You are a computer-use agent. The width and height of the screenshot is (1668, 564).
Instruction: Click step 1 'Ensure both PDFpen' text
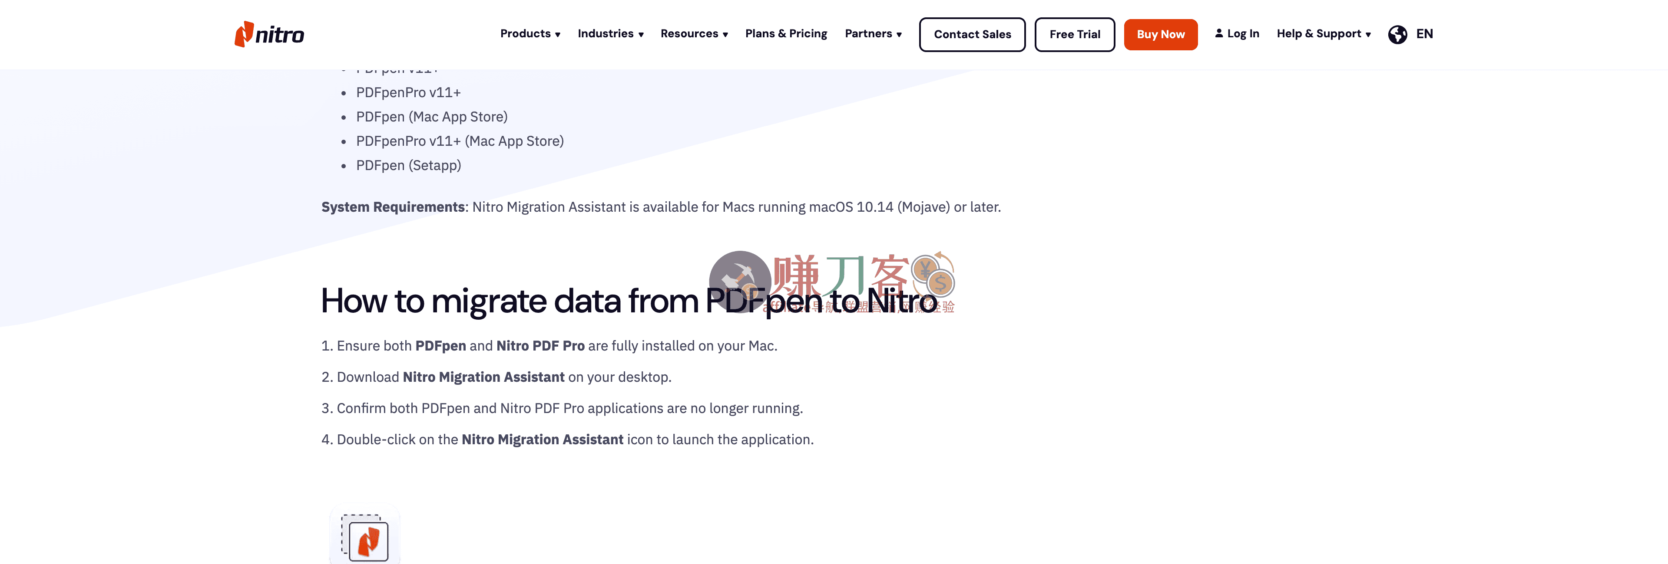coord(549,346)
